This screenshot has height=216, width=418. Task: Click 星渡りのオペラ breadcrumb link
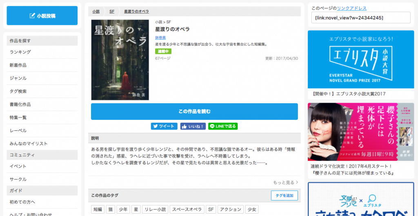pyautogui.click(x=136, y=11)
